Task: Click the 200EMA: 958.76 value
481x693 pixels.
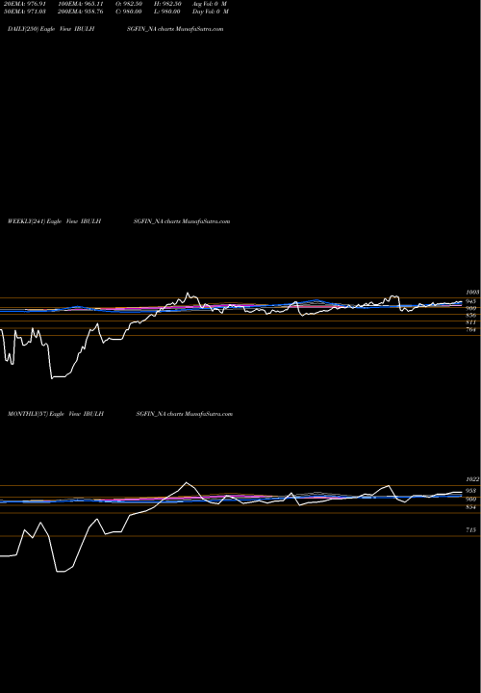Action: pos(81,12)
